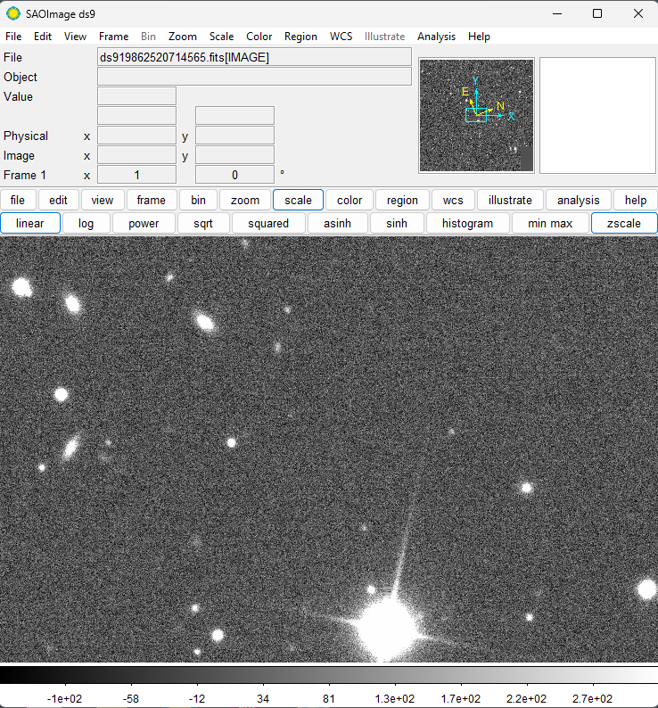
Task: Click the bin button in button bar
Action: (x=198, y=200)
